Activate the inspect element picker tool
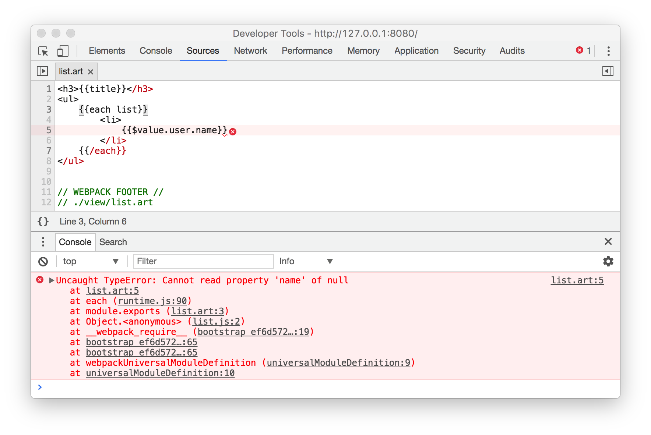The height and width of the screenshot is (435, 651). 43,51
